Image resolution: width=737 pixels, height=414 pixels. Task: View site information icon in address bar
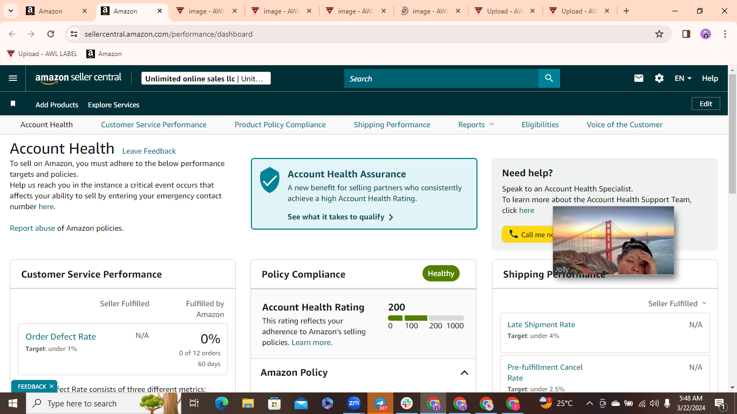(74, 34)
